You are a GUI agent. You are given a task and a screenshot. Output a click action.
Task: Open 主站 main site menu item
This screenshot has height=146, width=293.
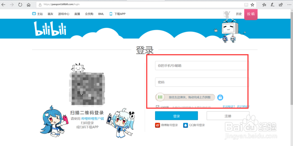(x=38, y=14)
